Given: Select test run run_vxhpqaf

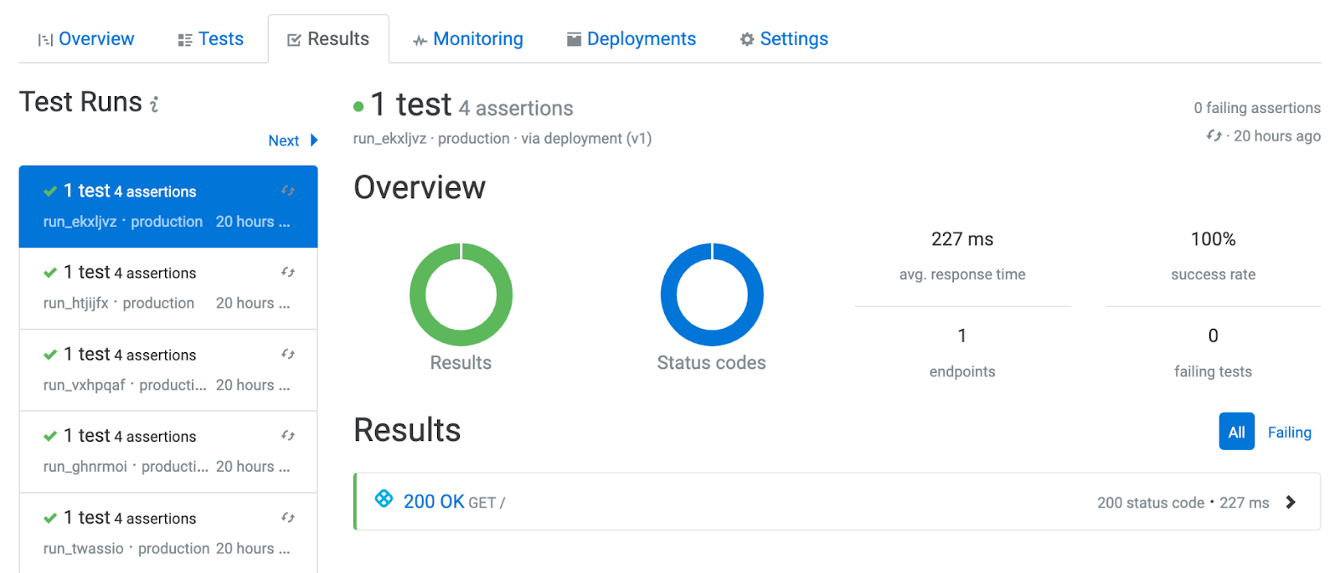Looking at the screenshot, I should 168,370.
